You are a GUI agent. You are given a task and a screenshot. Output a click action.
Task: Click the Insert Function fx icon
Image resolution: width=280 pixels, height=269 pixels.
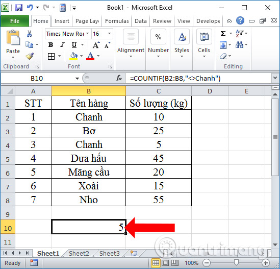119,78
